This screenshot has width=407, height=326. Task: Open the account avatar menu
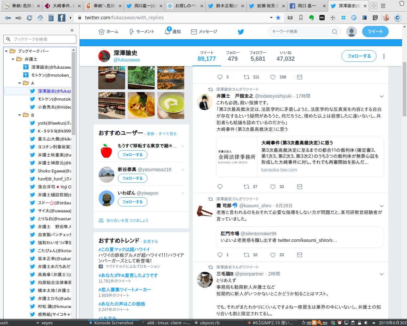point(352,32)
